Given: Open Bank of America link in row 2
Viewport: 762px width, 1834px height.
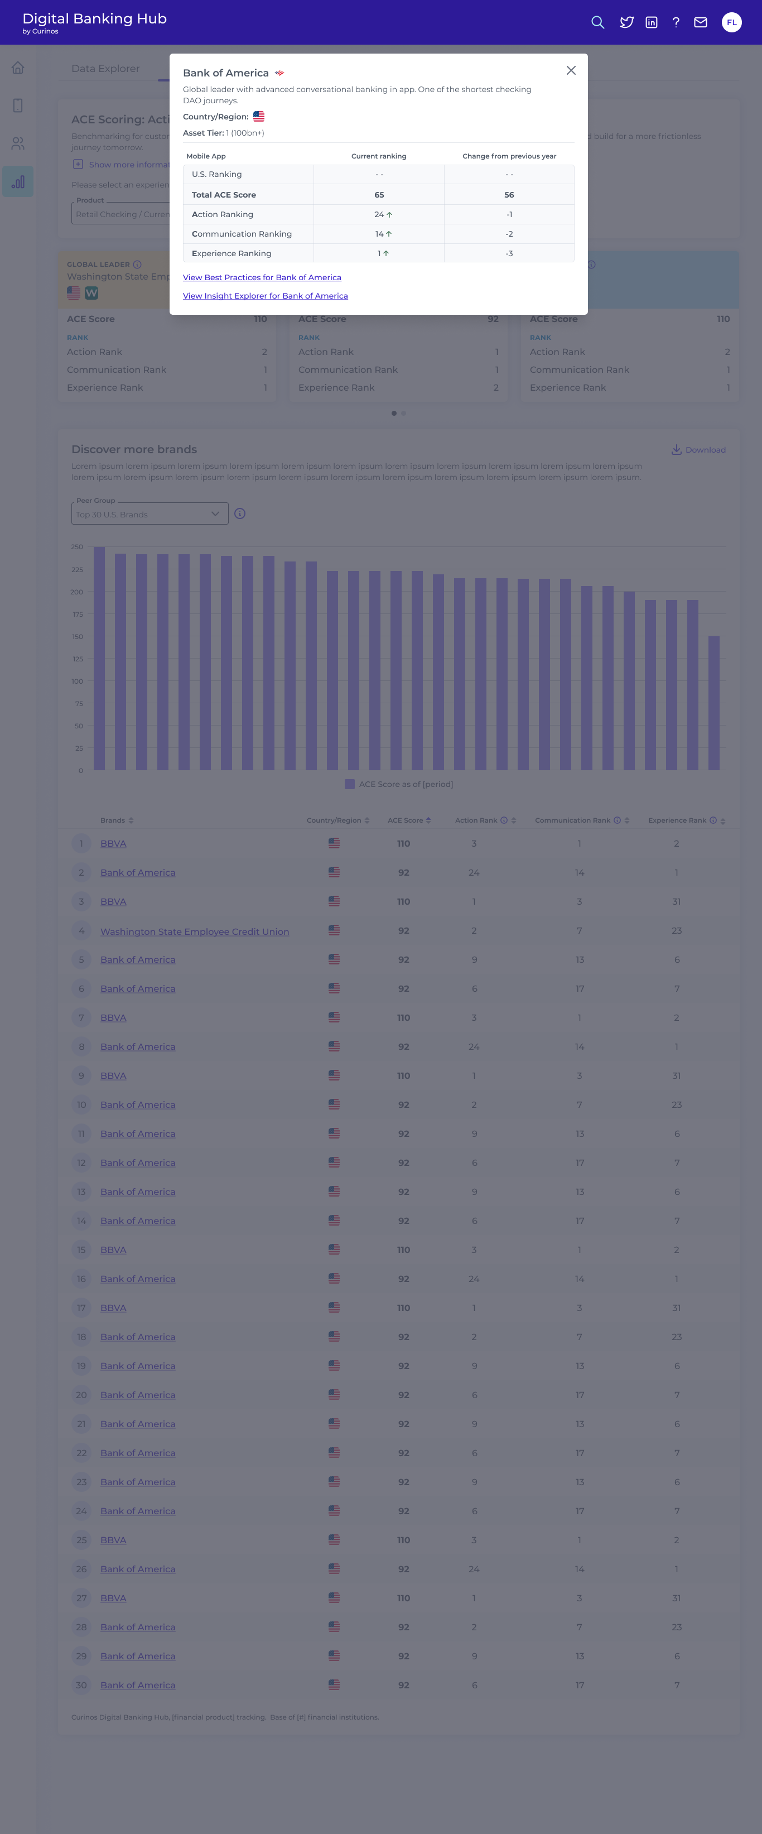Looking at the screenshot, I should (x=137, y=873).
